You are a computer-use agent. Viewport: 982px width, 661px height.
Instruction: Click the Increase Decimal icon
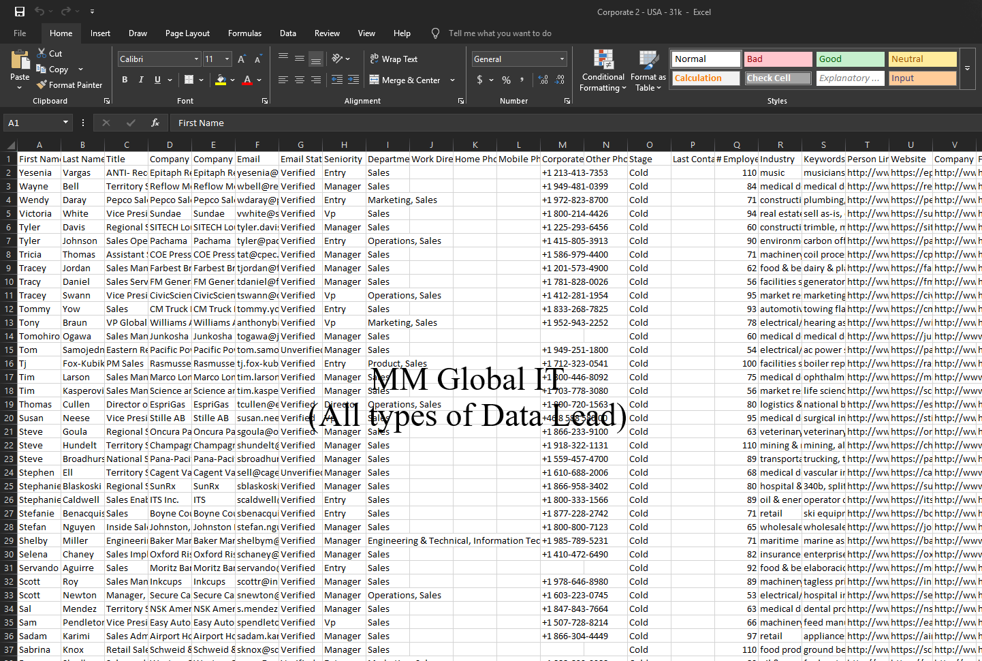pyautogui.click(x=543, y=80)
